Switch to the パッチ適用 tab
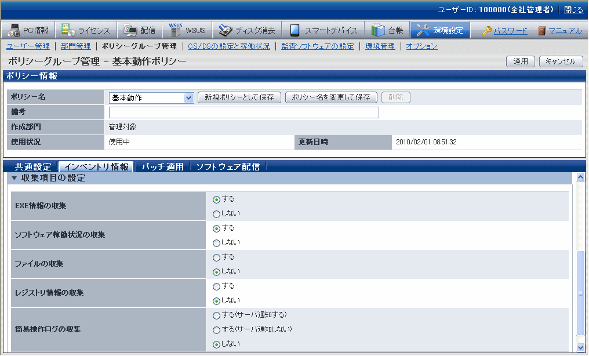The image size is (589, 356). coord(162,167)
